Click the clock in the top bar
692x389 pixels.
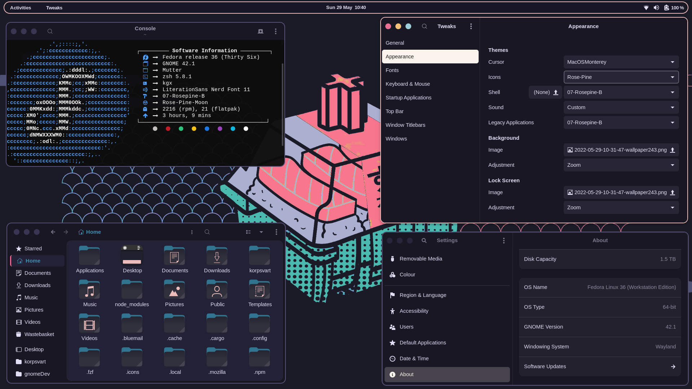pyautogui.click(x=346, y=8)
